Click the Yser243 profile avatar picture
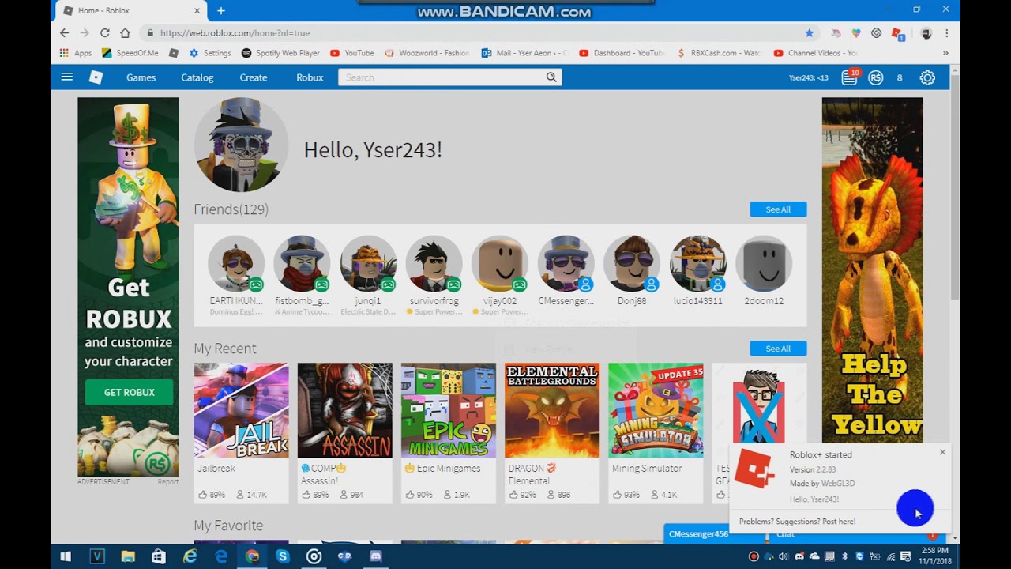 241,145
